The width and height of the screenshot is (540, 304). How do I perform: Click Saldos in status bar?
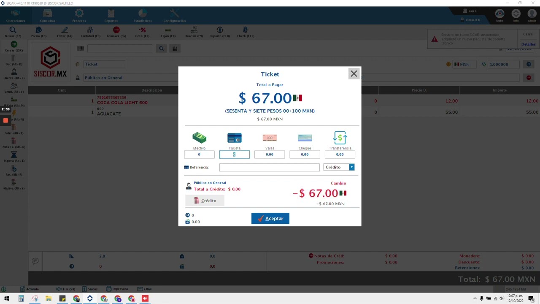click(x=90, y=289)
